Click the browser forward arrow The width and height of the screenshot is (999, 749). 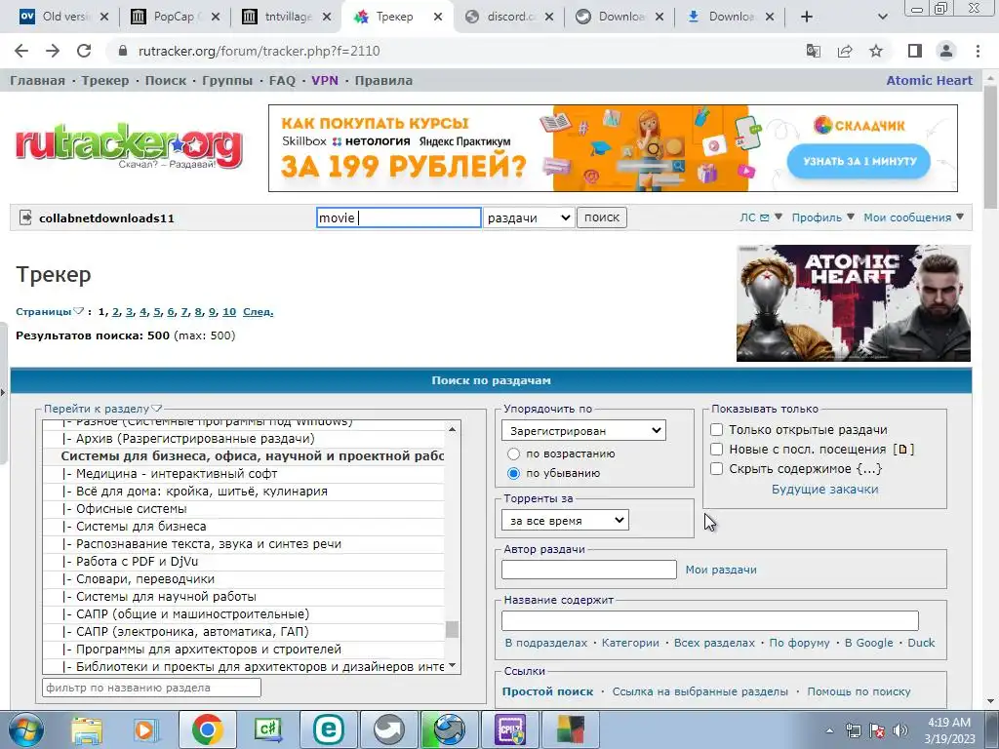tap(53, 51)
